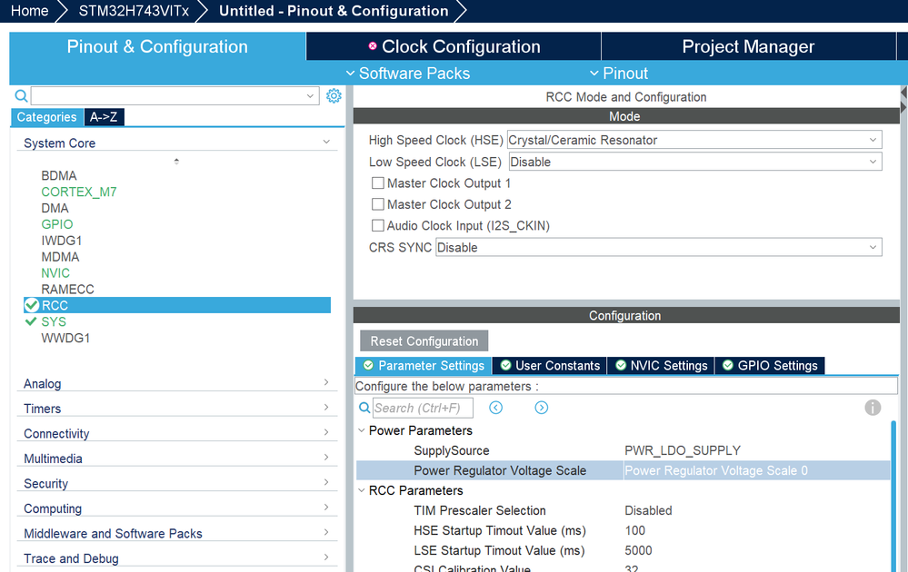Open the CRS SYNC dropdown
This screenshot has height=572, width=908.
[x=658, y=248]
